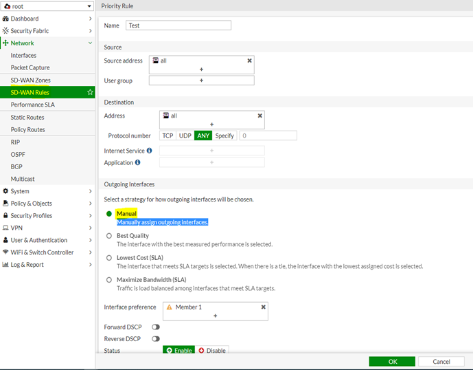
Task: Add an Application entry
Action: coord(211,162)
